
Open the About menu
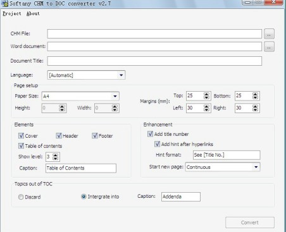(x=33, y=13)
